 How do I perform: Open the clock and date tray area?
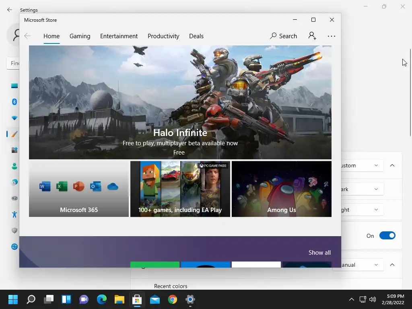pyautogui.click(x=393, y=299)
